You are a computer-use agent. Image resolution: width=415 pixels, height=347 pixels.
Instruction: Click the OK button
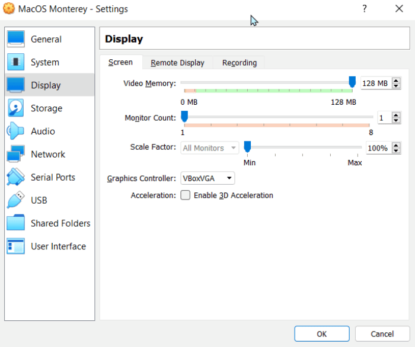[321, 334]
